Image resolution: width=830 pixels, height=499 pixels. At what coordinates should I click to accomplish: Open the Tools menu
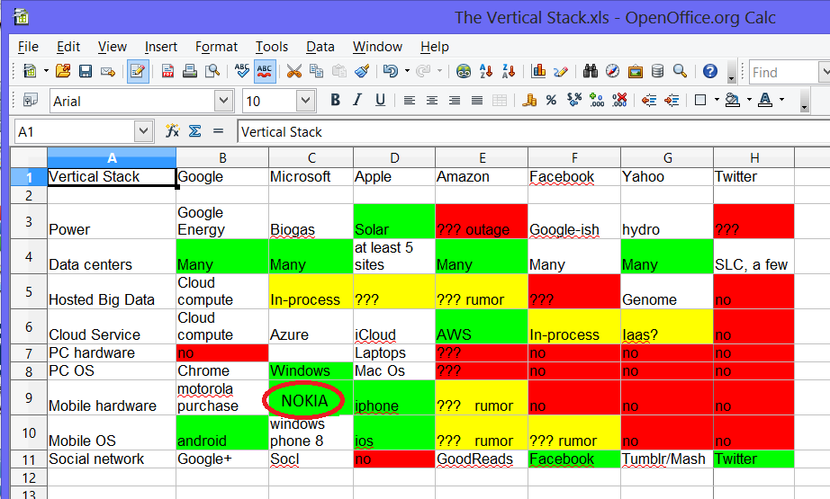[272, 47]
